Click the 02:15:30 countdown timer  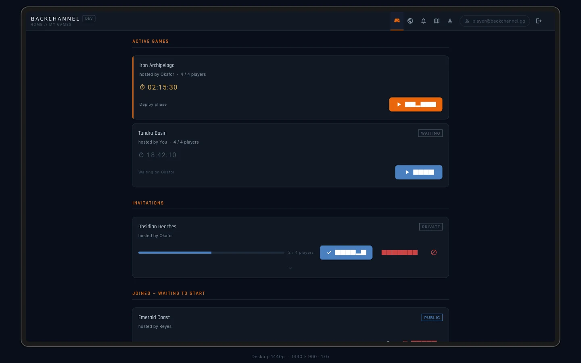[x=163, y=87]
